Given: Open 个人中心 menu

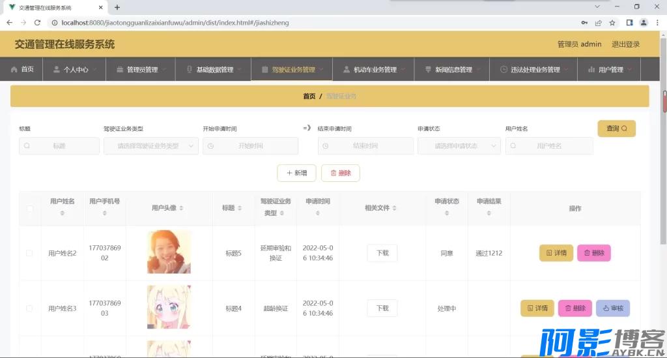Looking at the screenshot, I should pos(74,69).
